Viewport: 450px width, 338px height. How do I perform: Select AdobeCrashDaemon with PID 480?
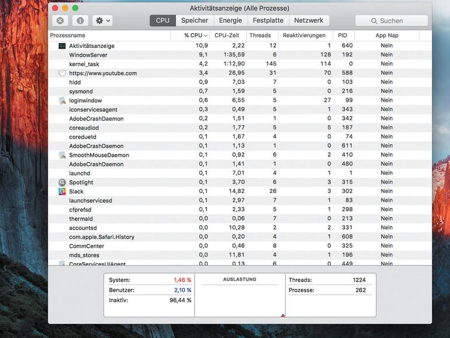click(x=240, y=164)
